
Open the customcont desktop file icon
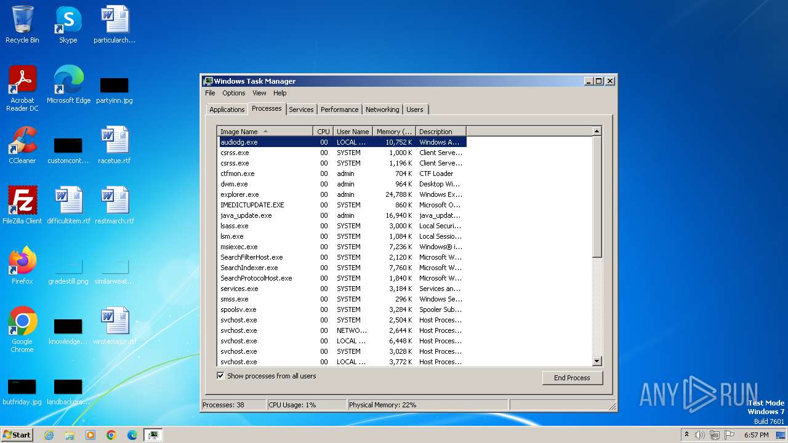[x=68, y=151]
